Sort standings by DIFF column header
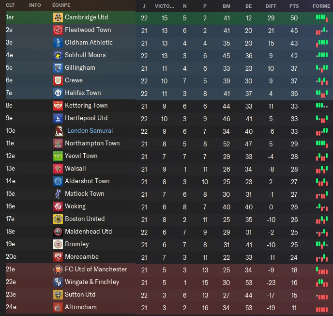Viewport: 333px width, 316px height. click(x=271, y=6)
